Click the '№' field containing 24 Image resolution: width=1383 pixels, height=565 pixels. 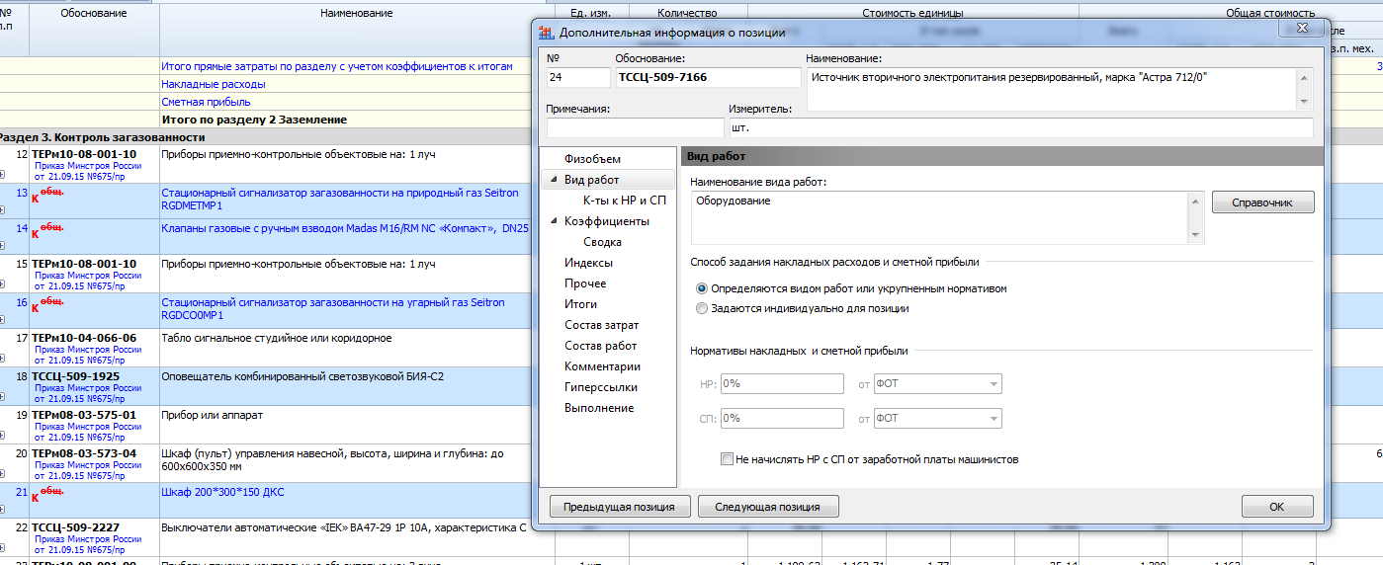[578, 77]
